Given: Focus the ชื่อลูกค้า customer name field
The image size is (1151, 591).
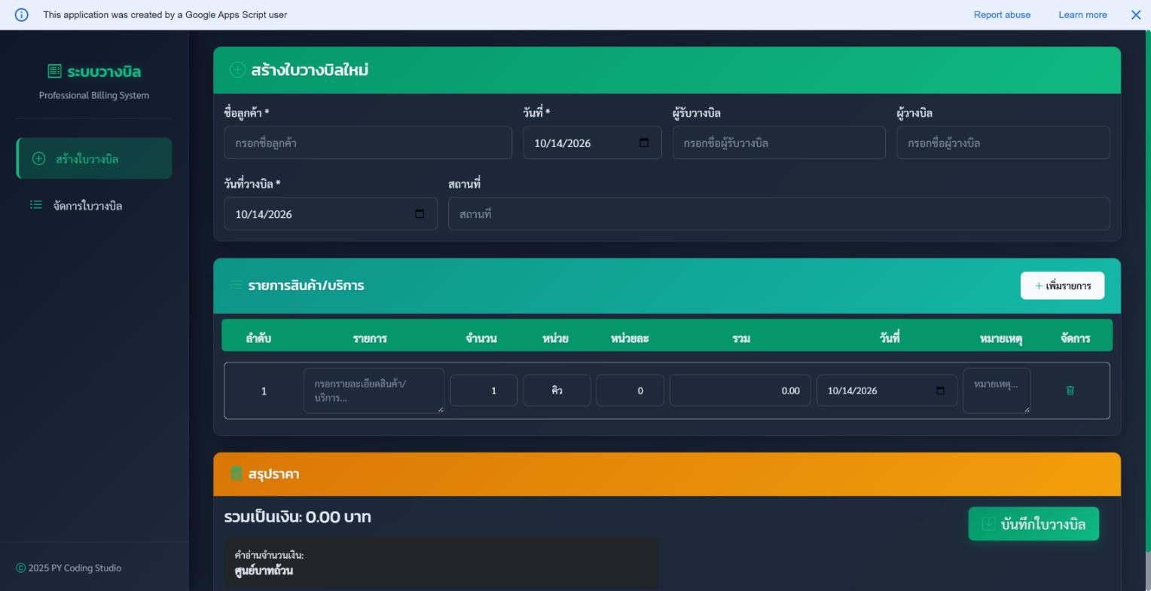Looking at the screenshot, I should [x=368, y=142].
